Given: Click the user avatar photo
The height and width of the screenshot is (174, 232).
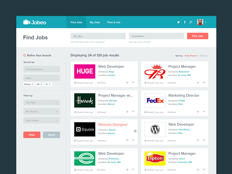Looking at the screenshot, I should pos(200,22).
